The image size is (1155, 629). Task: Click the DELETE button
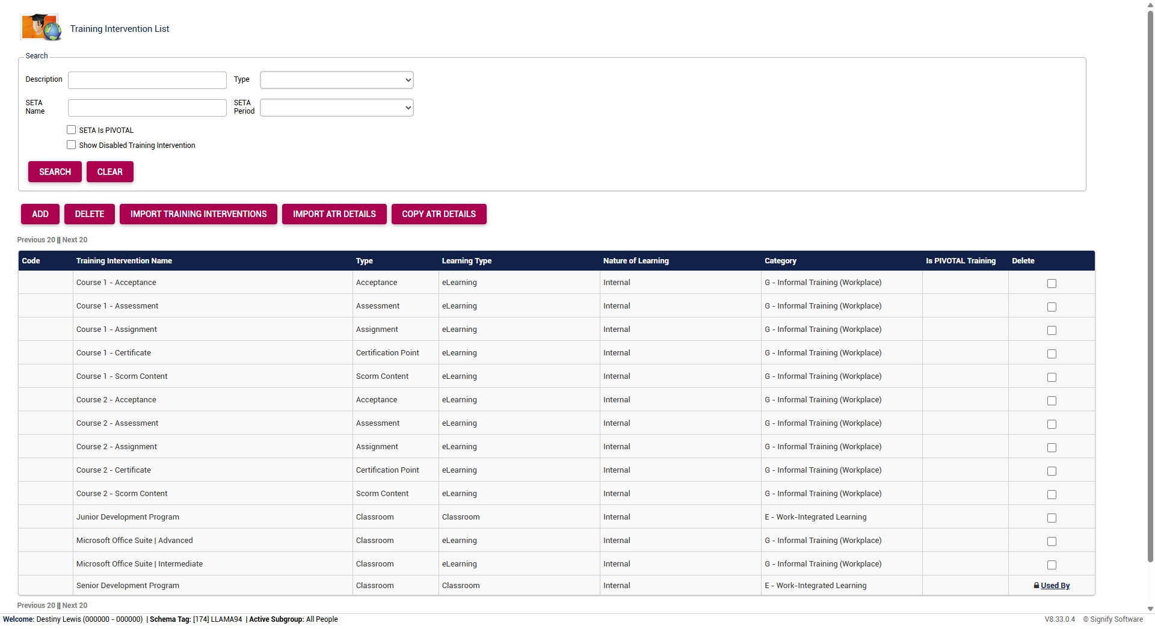click(x=90, y=214)
